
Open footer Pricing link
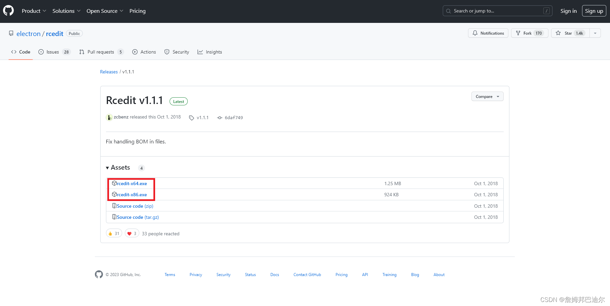click(x=342, y=275)
